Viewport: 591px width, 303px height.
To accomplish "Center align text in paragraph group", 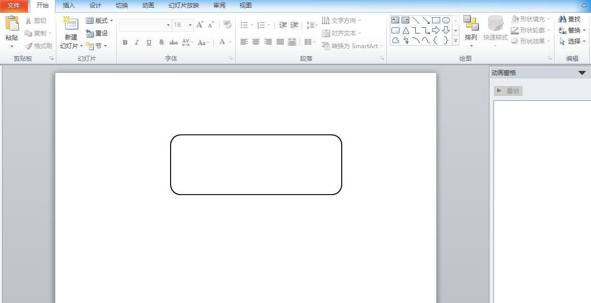I will 256,42.
